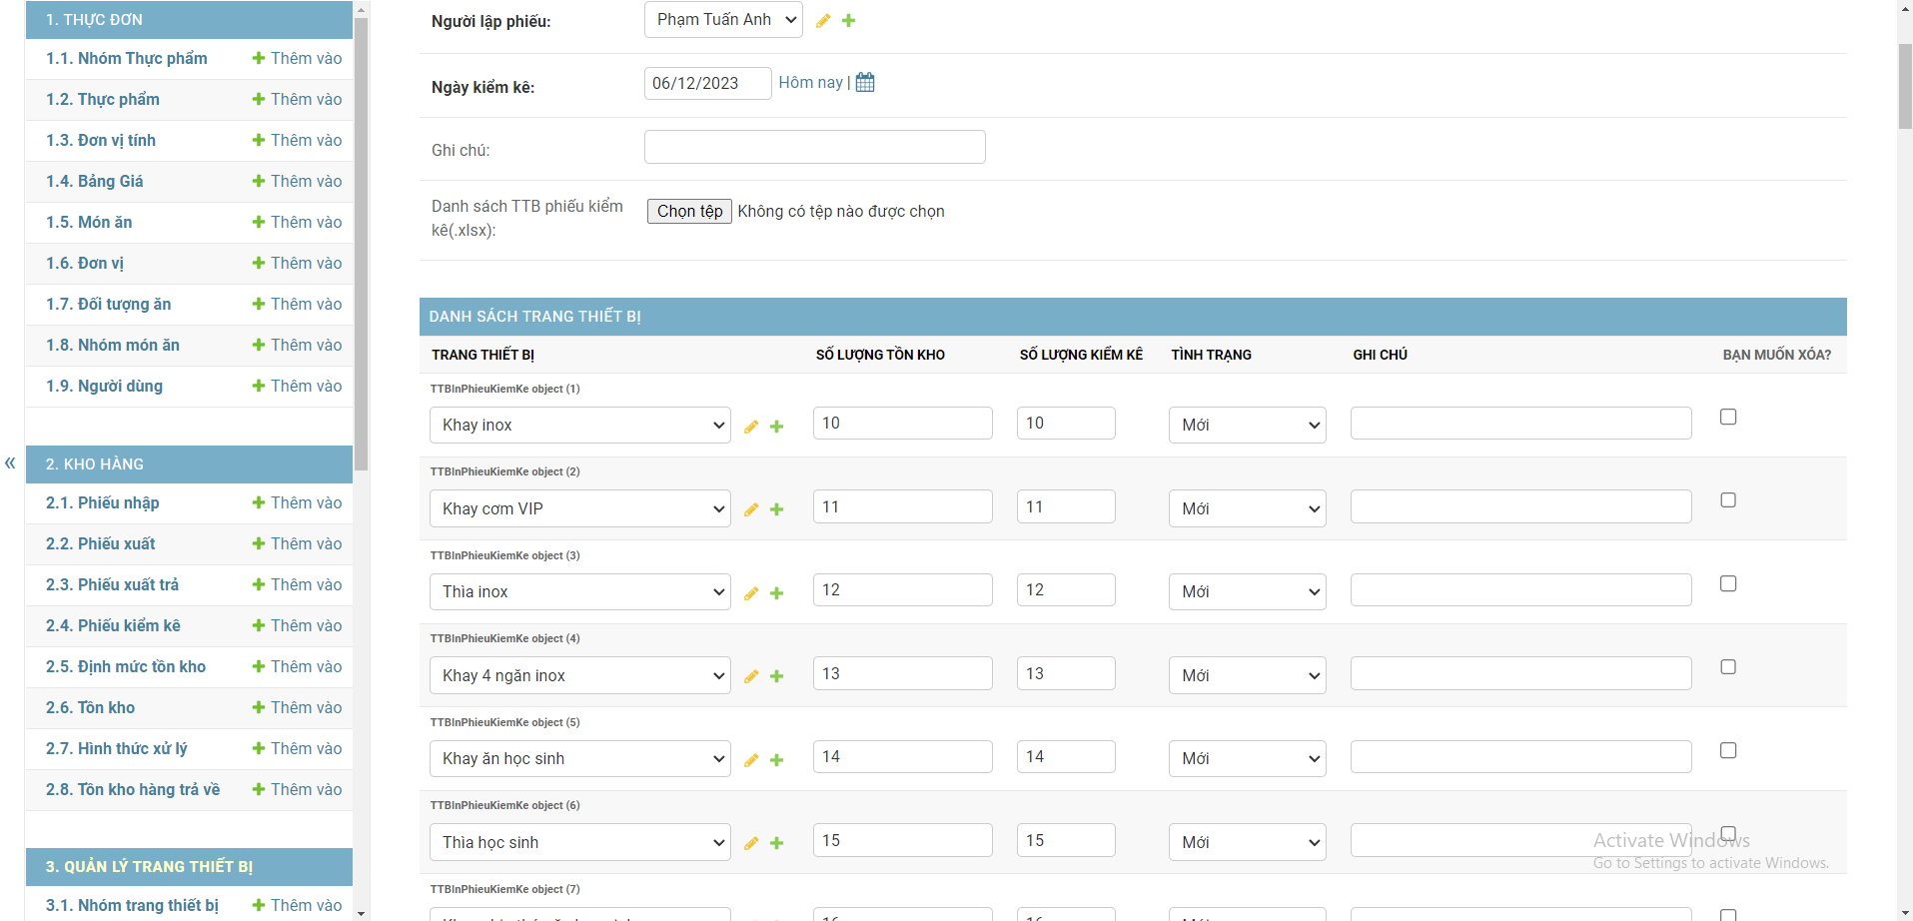This screenshot has height=921, width=1913.
Task: Click the Hôm nay link
Action: point(811,82)
